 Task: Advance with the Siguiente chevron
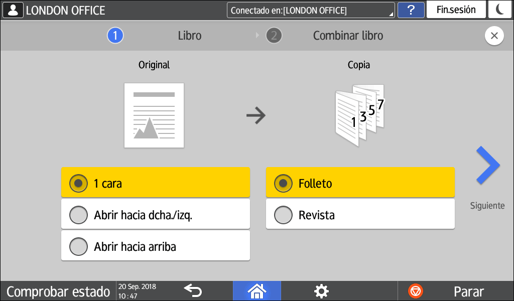pyautogui.click(x=487, y=167)
